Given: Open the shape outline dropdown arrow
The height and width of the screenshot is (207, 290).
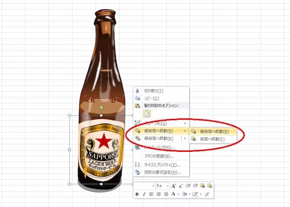Looking at the screenshot, I should coord(201,194).
